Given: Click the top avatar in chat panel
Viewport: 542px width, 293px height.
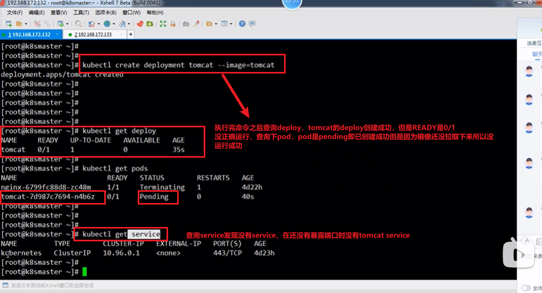Looking at the screenshot, I should (x=529, y=71).
